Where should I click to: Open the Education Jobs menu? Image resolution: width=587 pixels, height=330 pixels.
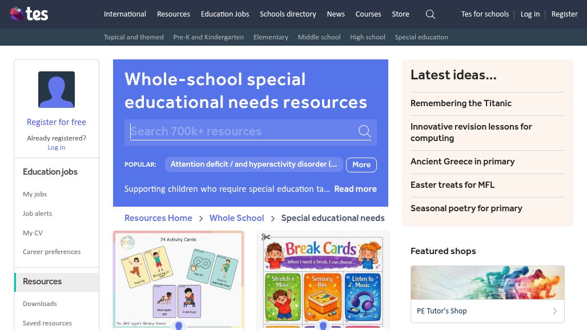point(224,14)
